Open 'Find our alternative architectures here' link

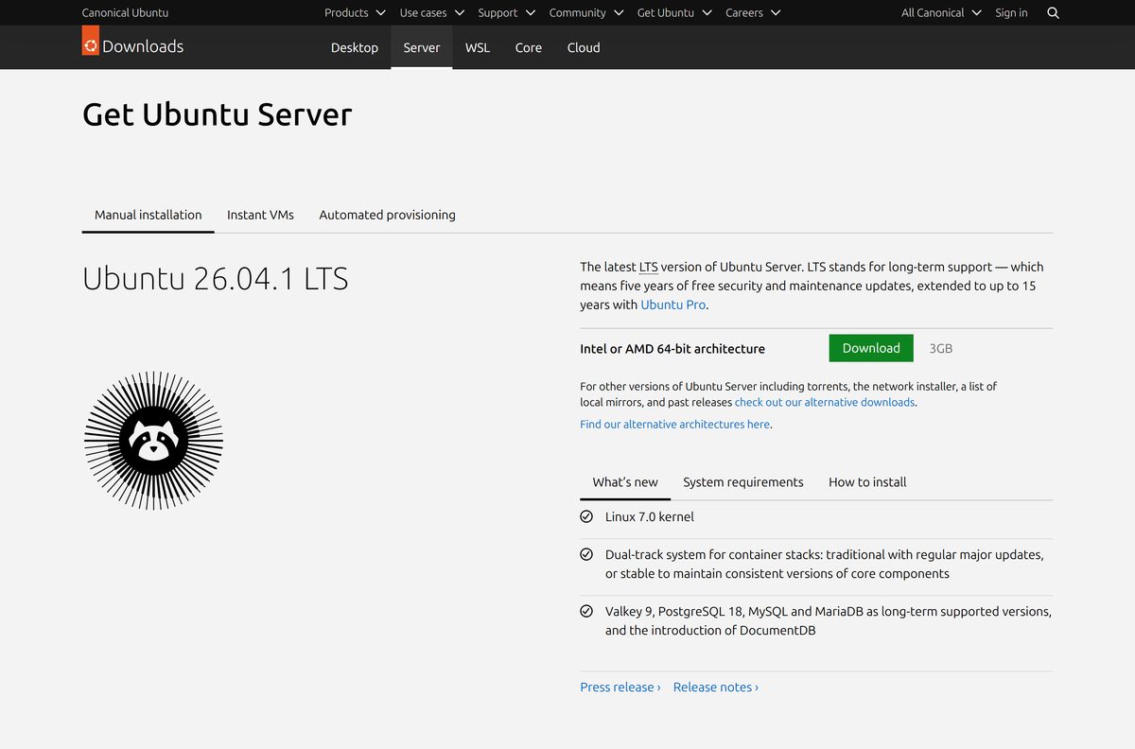click(675, 425)
